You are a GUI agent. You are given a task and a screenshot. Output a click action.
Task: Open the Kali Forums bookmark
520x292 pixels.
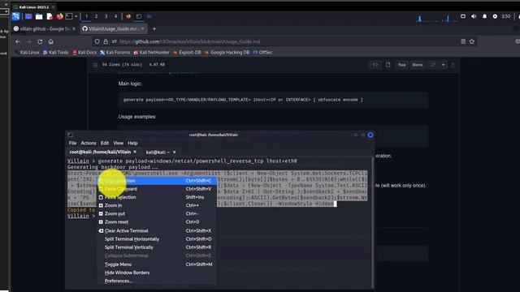(x=115, y=52)
